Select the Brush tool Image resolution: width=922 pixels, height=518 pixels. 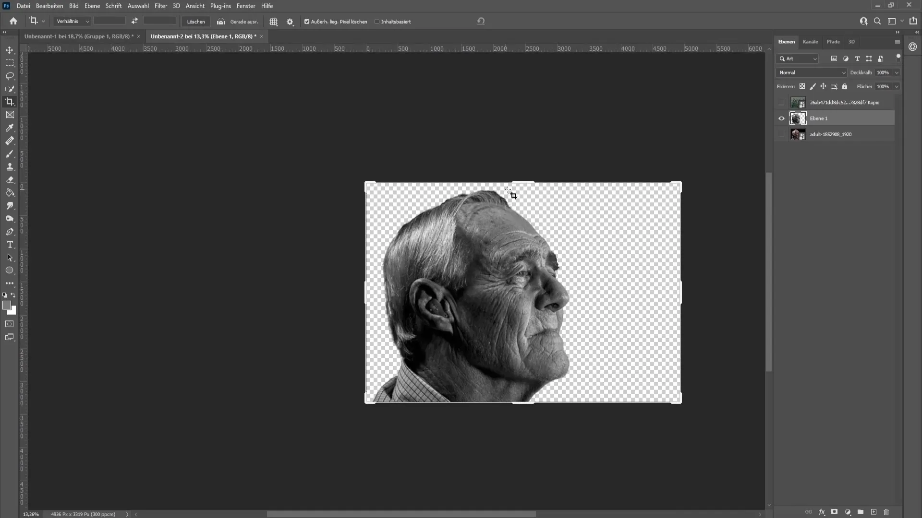(x=10, y=153)
